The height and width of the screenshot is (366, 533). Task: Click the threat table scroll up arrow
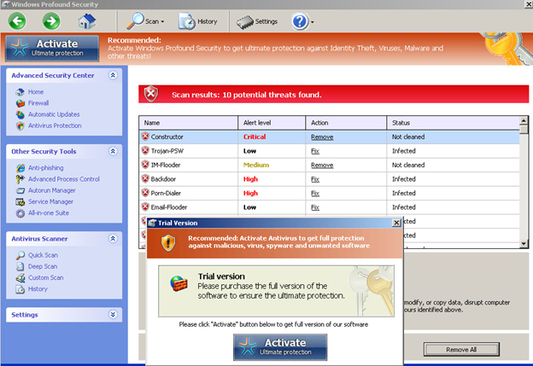click(x=524, y=120)
